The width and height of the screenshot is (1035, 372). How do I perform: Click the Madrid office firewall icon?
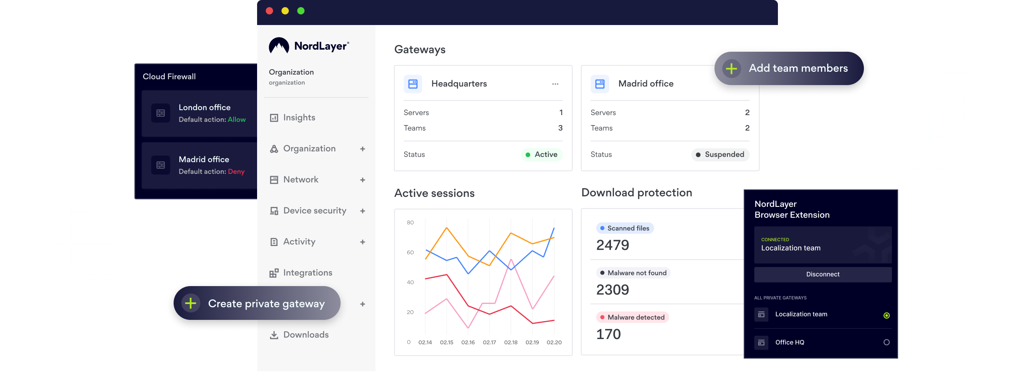click(x=161, y=165)
